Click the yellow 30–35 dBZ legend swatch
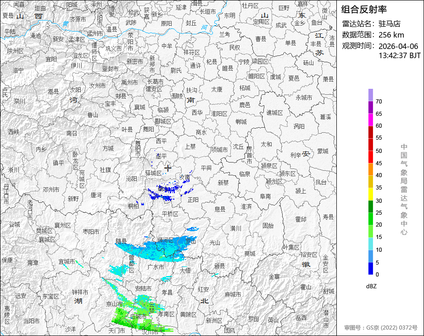The height and width of the screenshot is (336, 424). point(370,194)
